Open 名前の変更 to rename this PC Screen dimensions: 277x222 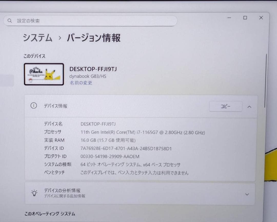(81, 83)
